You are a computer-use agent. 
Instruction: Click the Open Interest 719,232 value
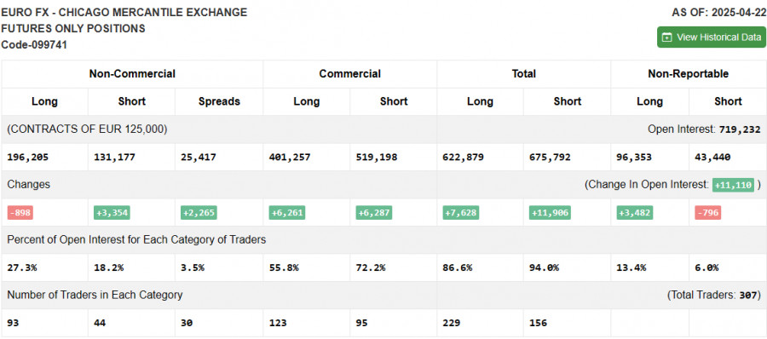pos(740,129)
